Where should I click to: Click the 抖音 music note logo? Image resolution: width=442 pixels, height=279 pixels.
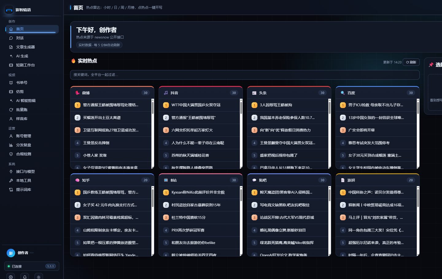166,93
